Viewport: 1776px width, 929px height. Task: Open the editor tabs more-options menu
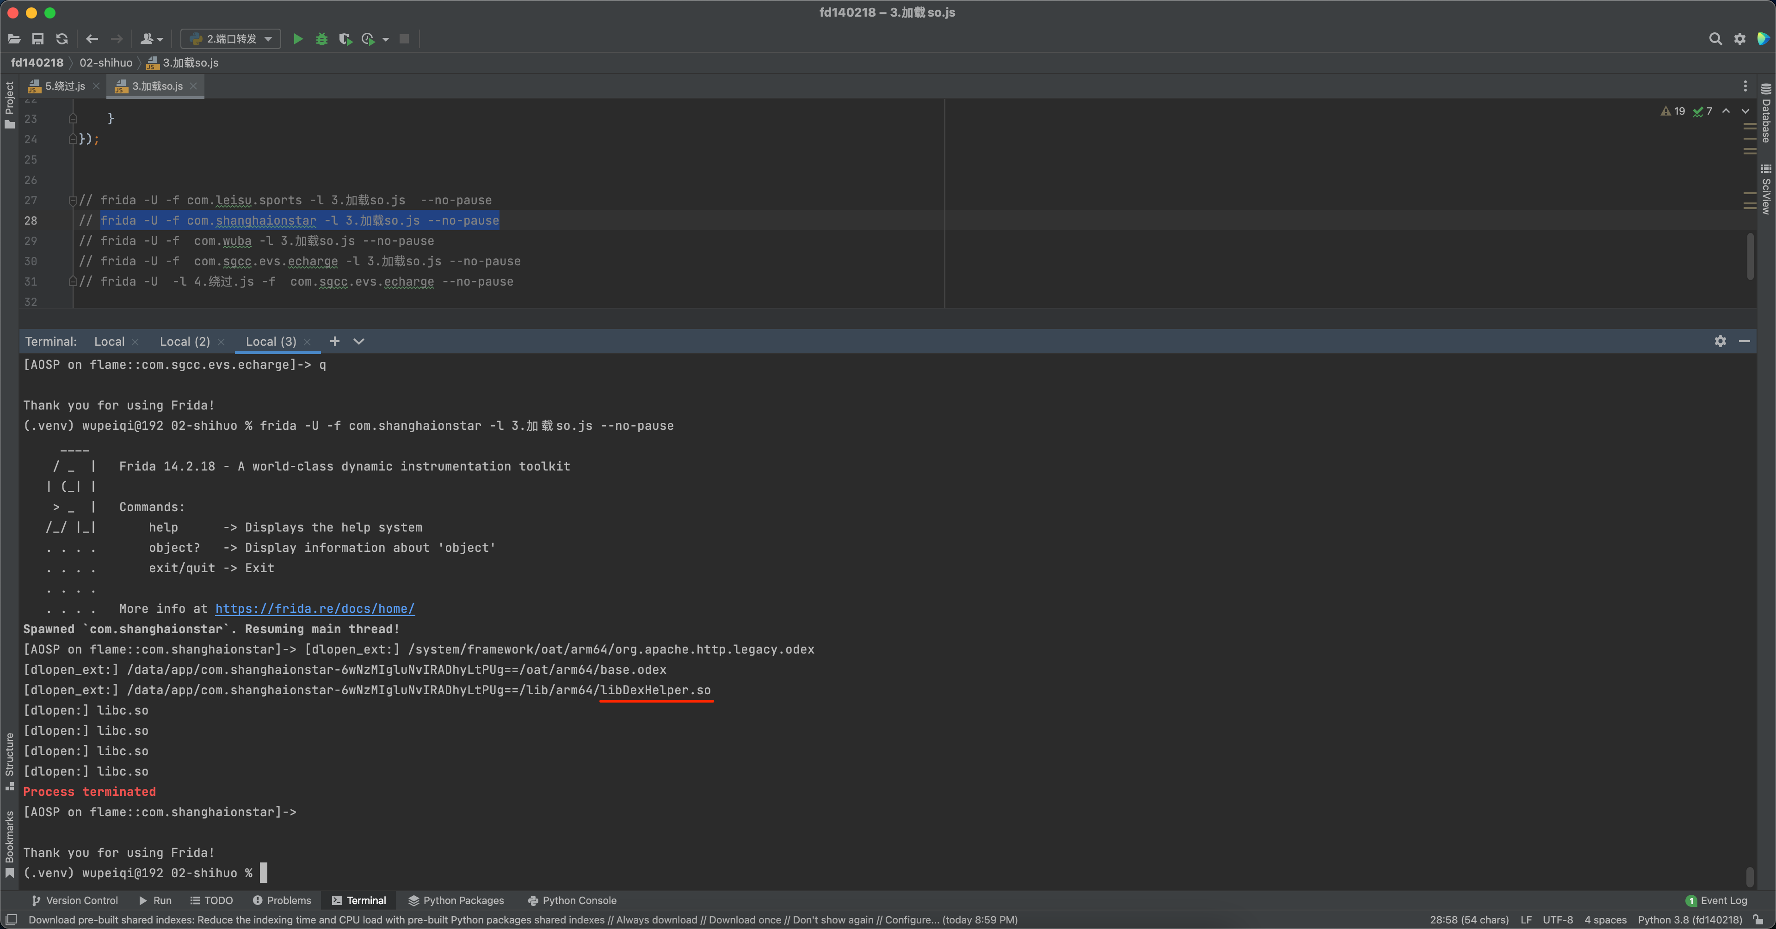pos(1745,86)
